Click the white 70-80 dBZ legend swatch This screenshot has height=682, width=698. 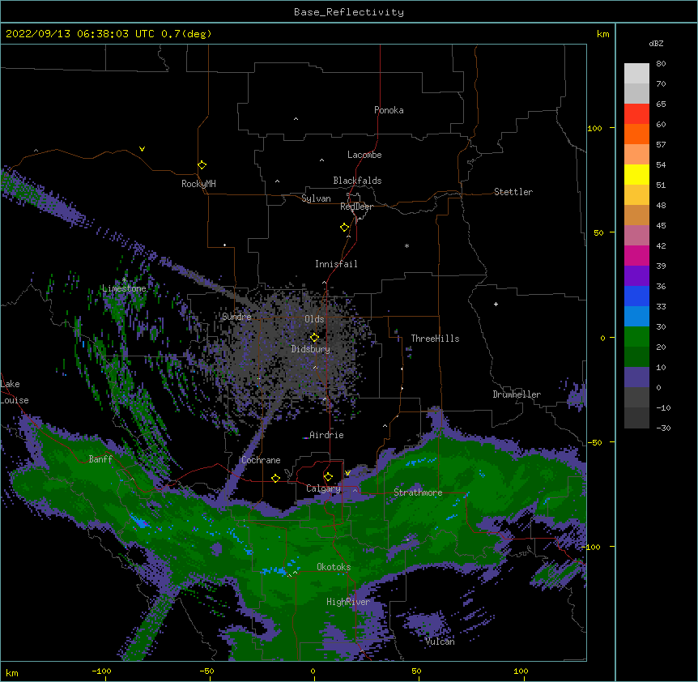pyautogui.click(x=636, y=74)
